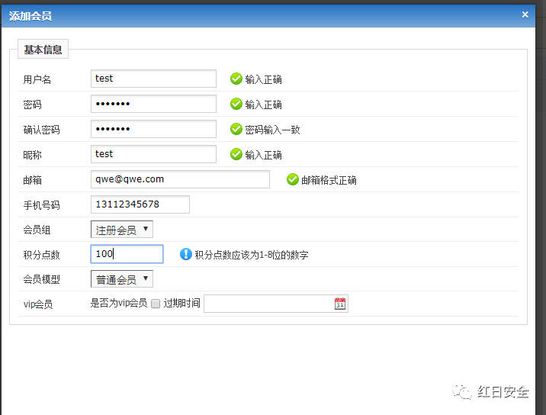Click the 过期时间 date input field

(276, 304)
